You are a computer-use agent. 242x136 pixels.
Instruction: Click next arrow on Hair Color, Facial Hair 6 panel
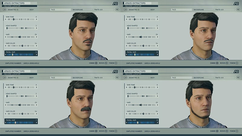(x=157, y=46)
